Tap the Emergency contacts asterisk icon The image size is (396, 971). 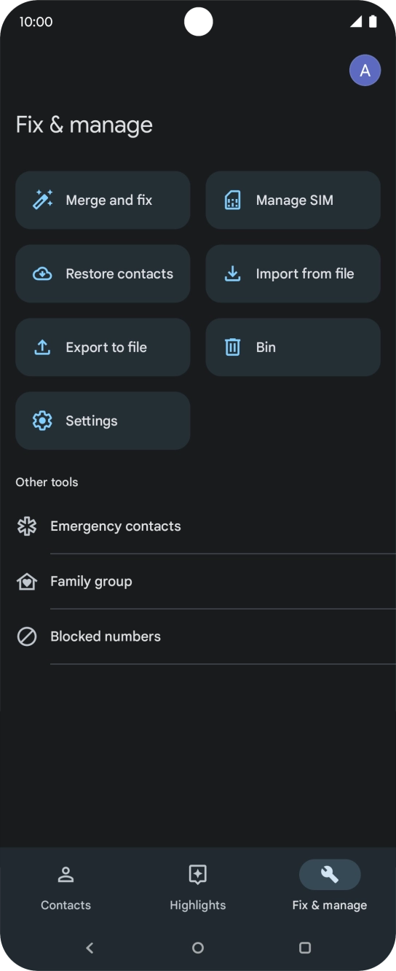(27, 526)
